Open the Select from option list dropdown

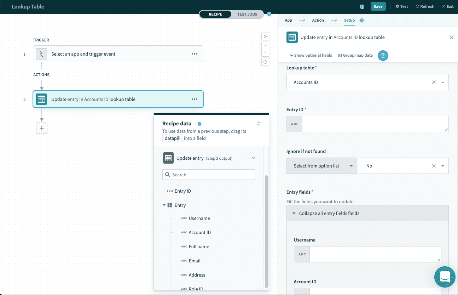[x=321, y=166]
